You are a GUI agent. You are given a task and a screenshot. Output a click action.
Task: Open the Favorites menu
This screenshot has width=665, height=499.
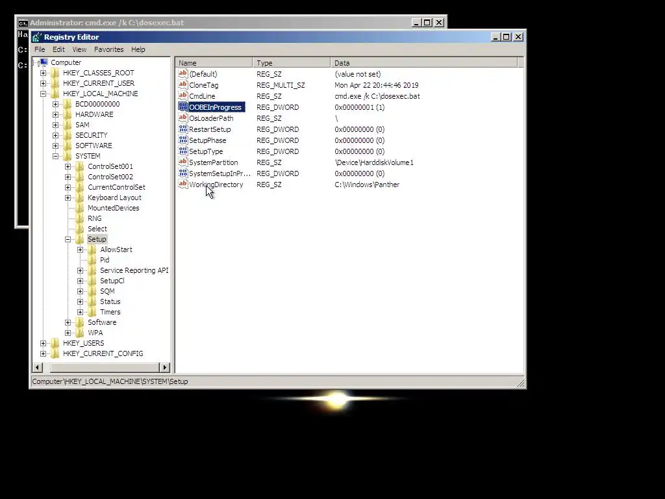[109, 49]
